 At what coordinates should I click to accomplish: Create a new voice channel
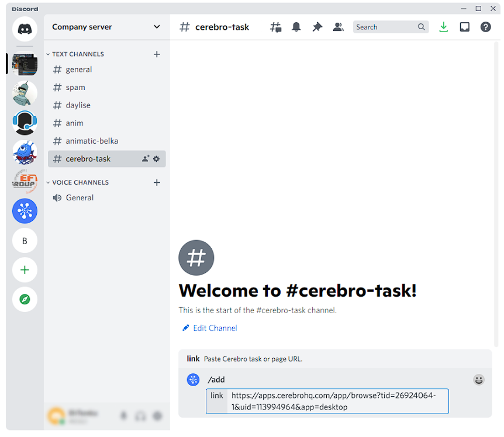coord(157,183)
